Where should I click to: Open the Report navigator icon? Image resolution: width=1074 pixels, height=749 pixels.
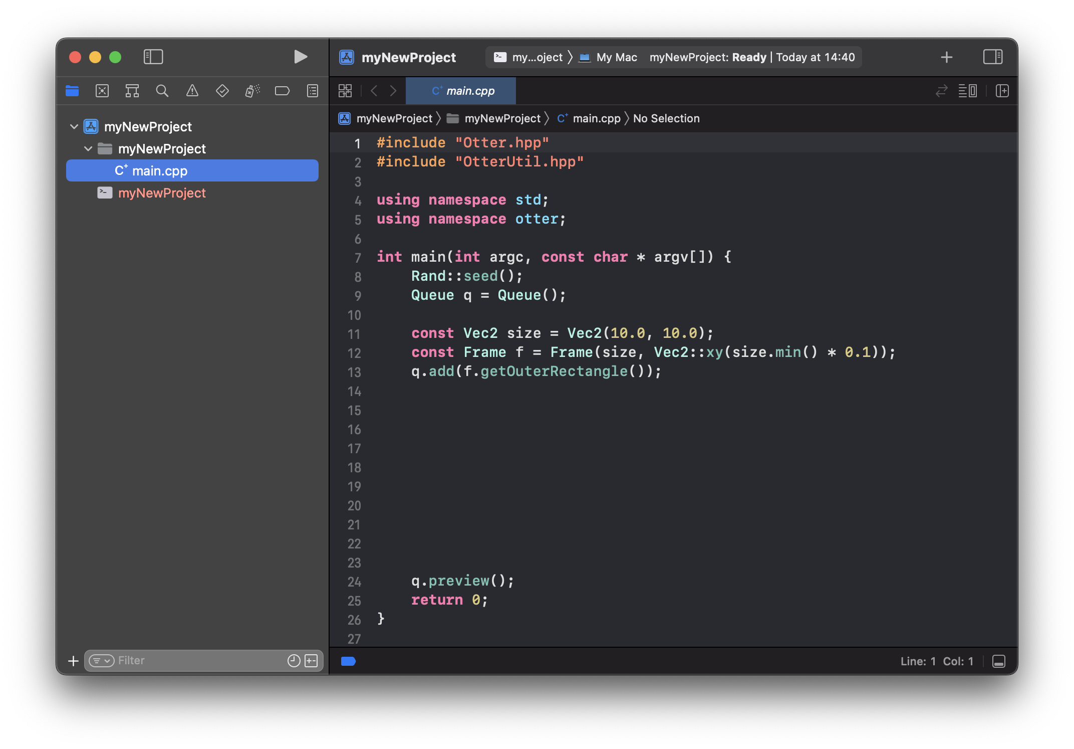tap(312, 91)
